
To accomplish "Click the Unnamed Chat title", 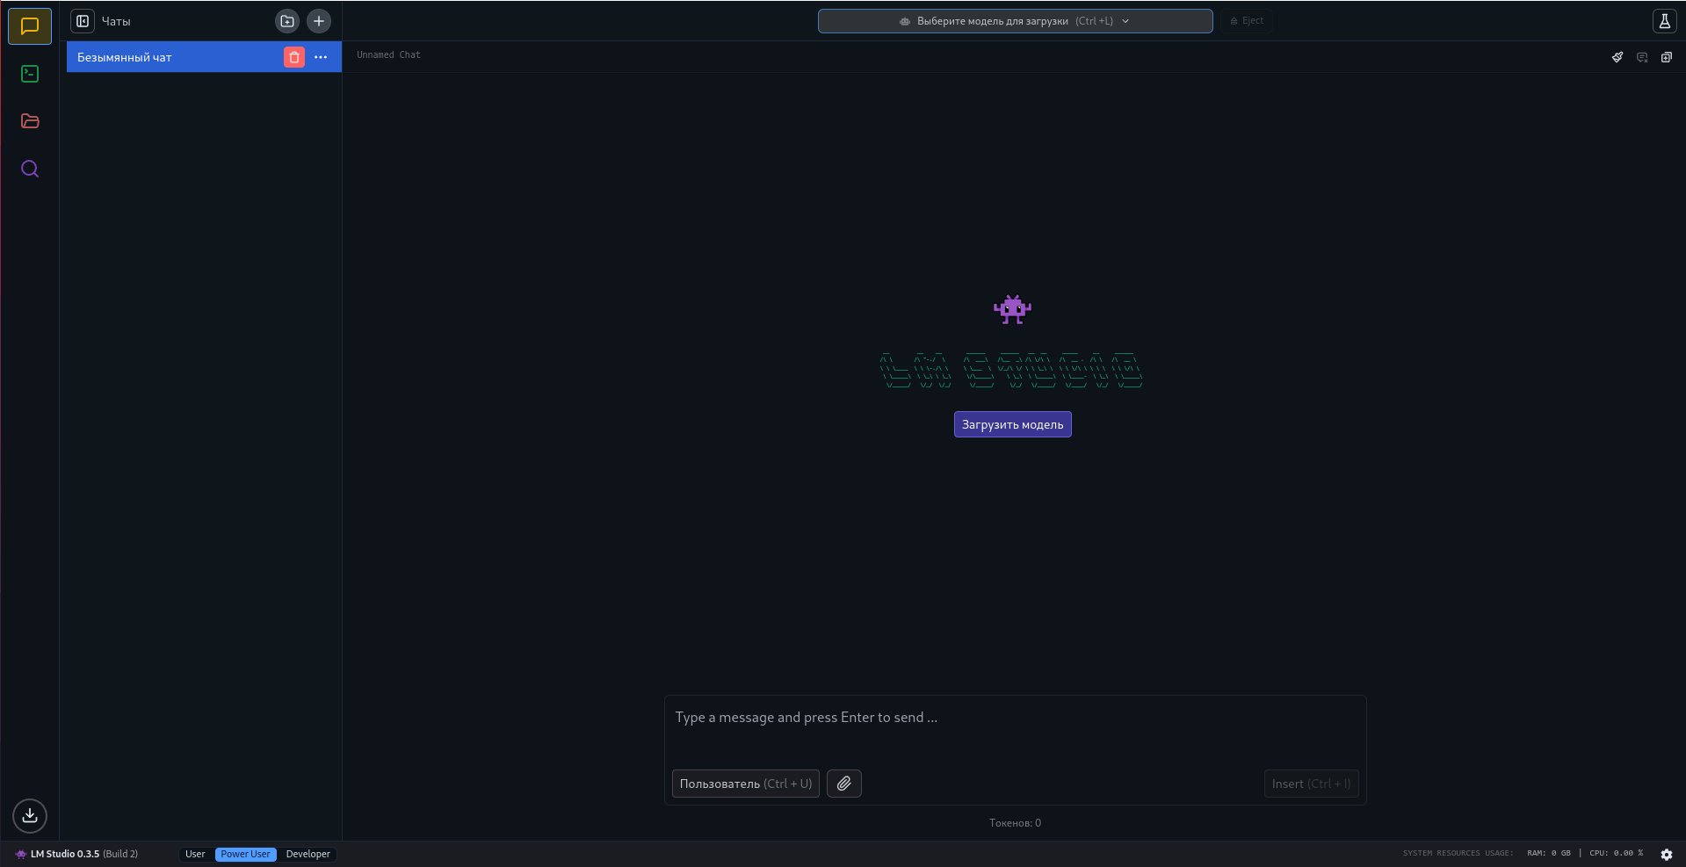I will (388, 55).
